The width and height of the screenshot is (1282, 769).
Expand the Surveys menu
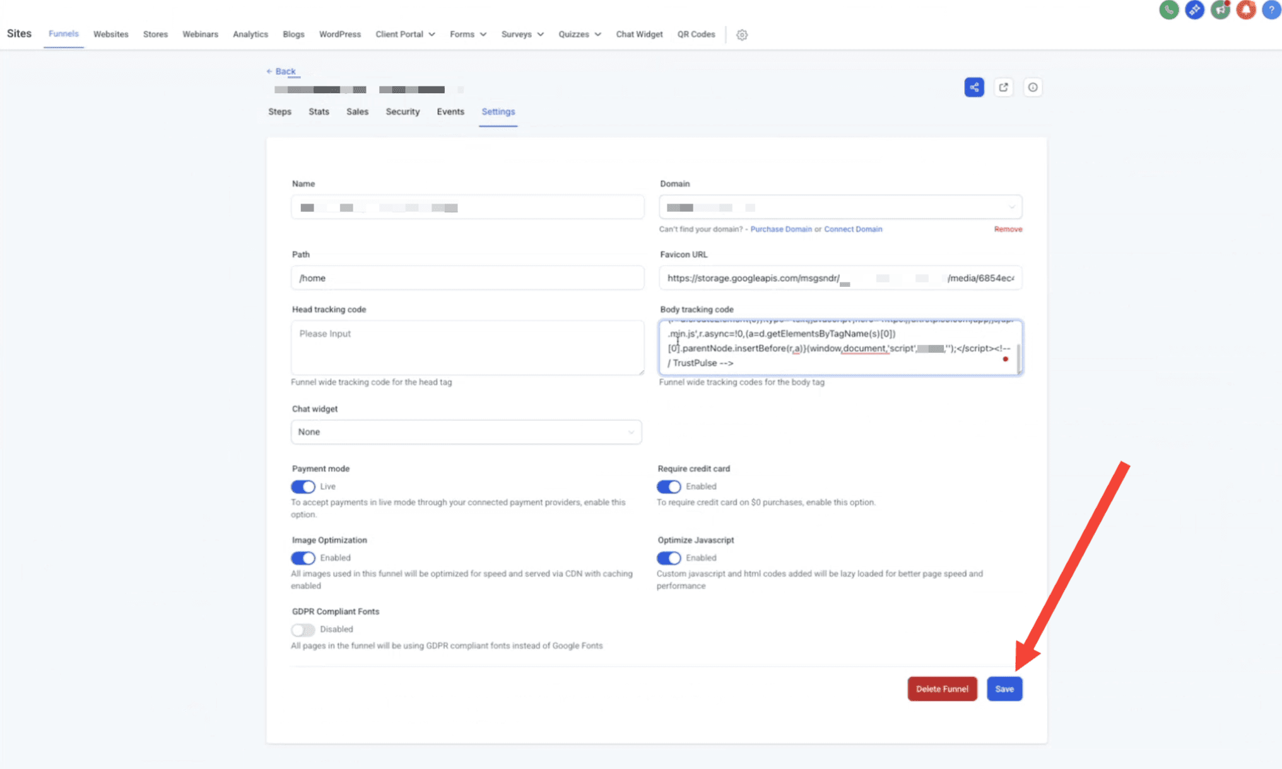pyautogui.click(x=522, y=34)
